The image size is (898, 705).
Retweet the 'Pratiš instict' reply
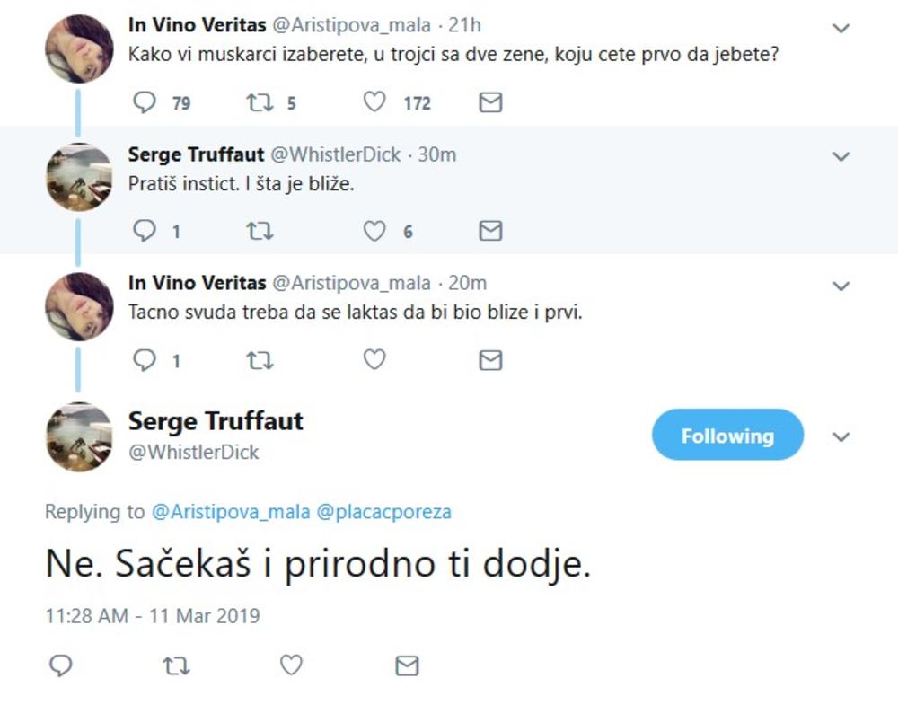(259, 232)
